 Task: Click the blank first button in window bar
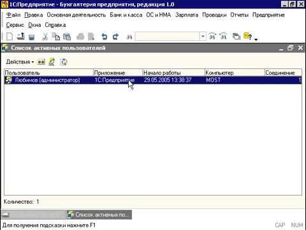(33, 215)
